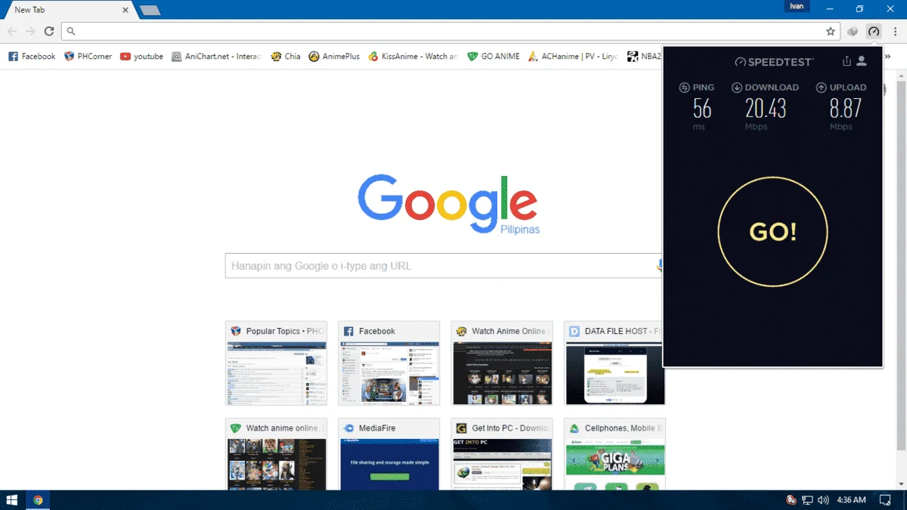Click the DOWNLOAD label with arrow icon
Screen dimensions: 907x510
click(x=765, y=88)
